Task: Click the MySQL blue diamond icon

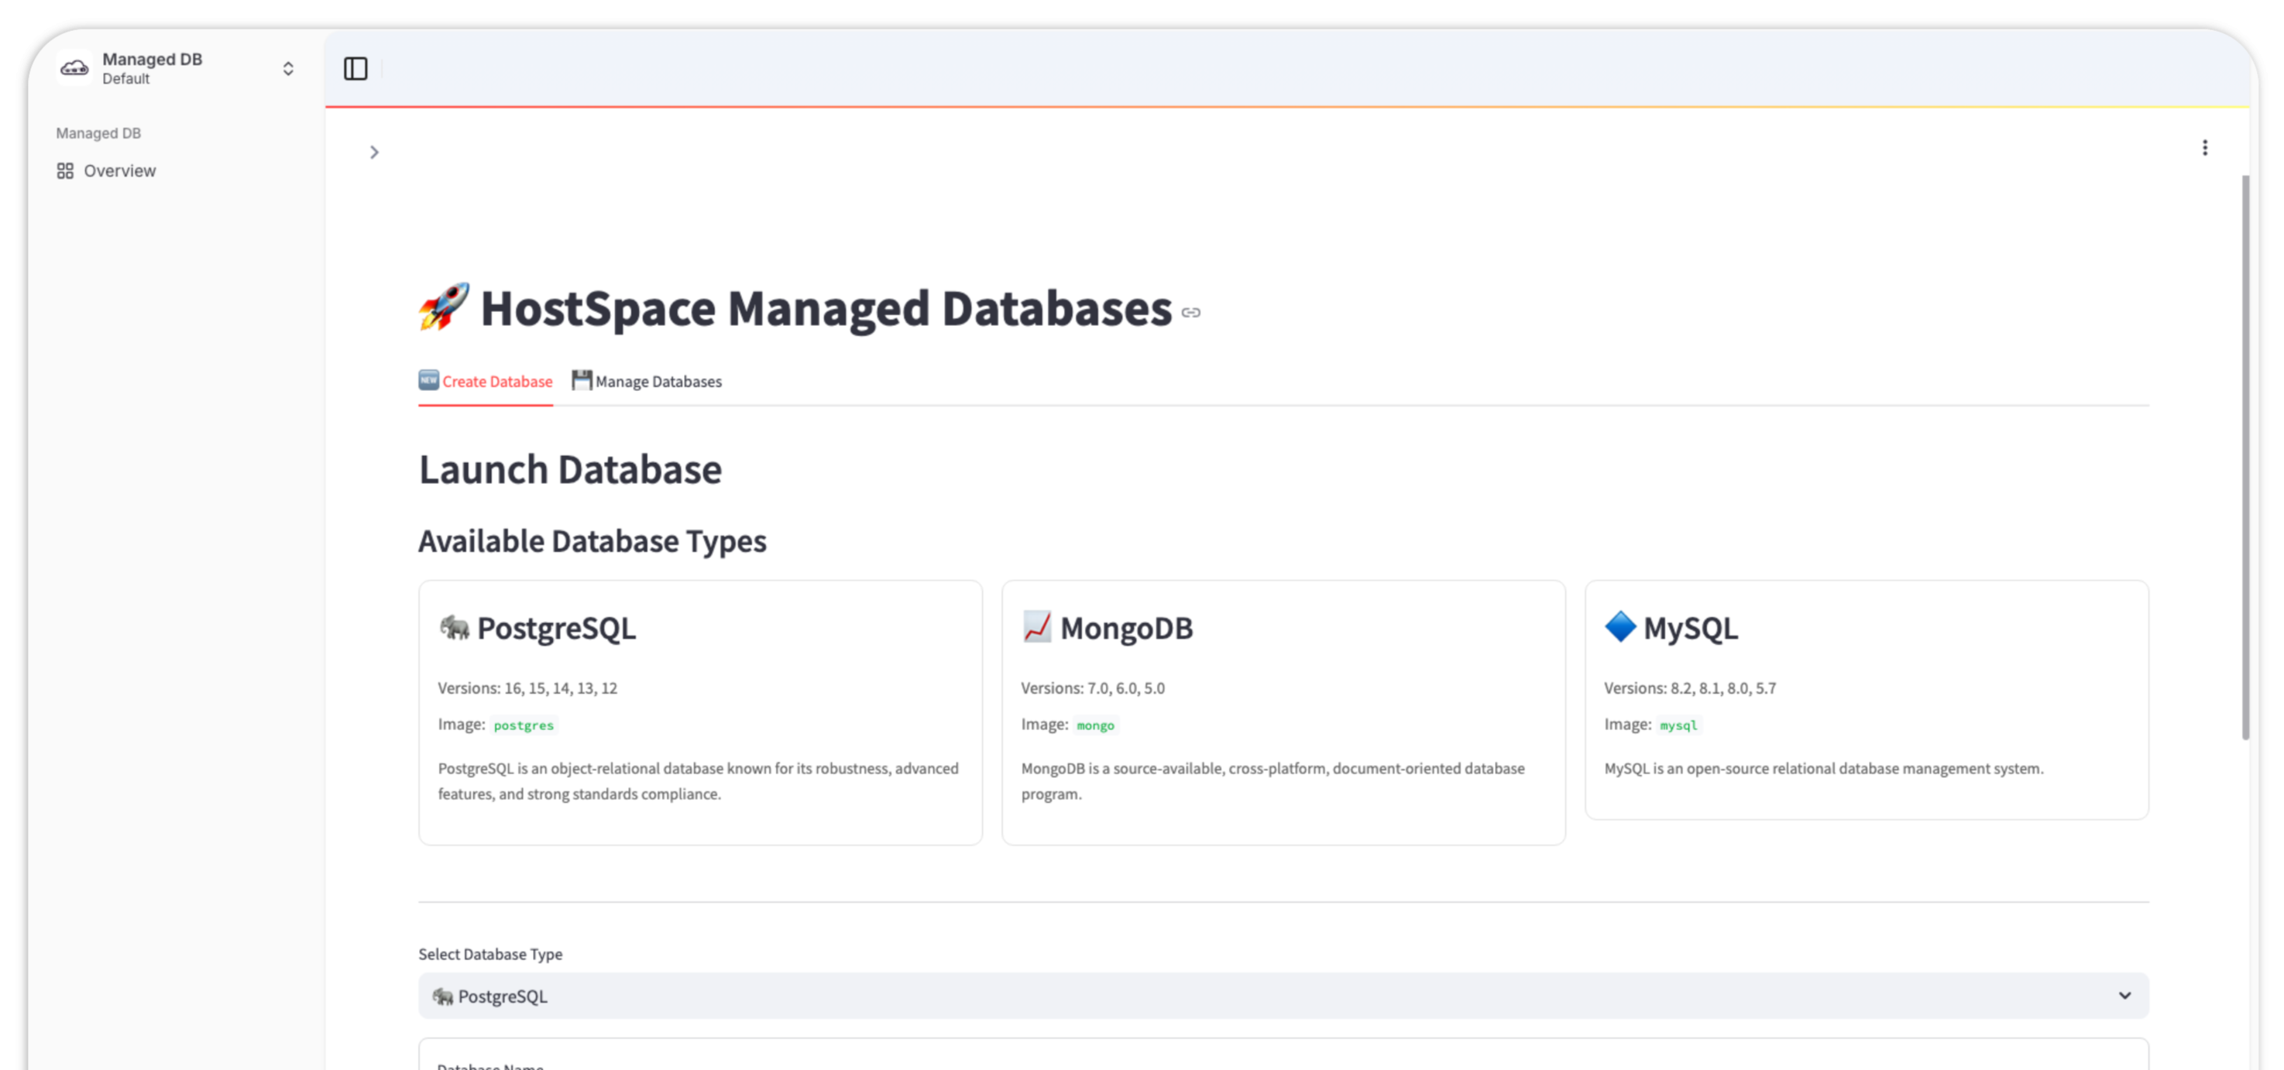Action: point(1620,627)
